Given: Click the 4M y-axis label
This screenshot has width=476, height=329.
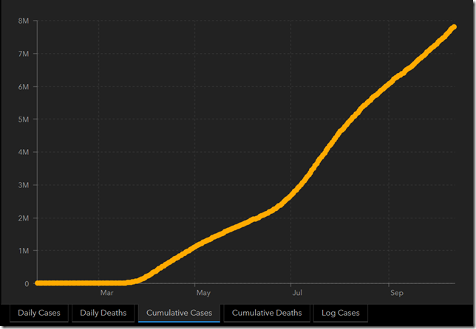Looking at the screenshot, I should (24, 152).
